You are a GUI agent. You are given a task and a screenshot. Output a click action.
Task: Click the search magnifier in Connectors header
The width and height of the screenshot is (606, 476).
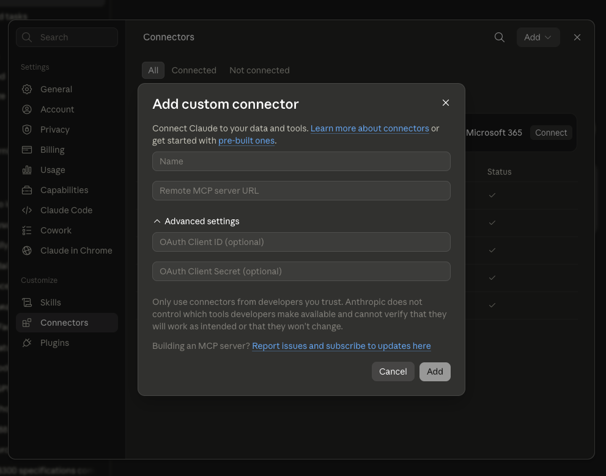[x=500, y=37]
